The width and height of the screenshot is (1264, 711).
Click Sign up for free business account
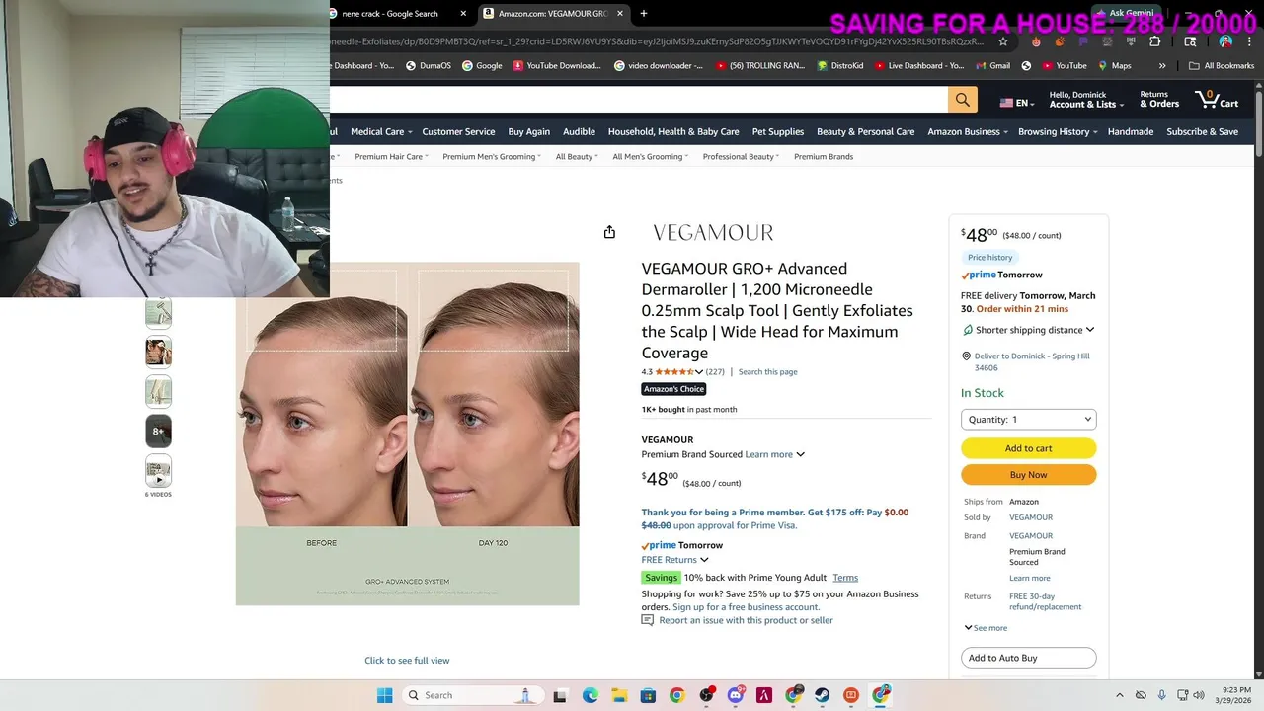[x=746, y=607]
